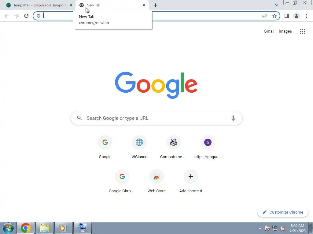This screenshot has height=234, width=313.
Task: Open the Google shortcut tile
Action: coord(105,147)
